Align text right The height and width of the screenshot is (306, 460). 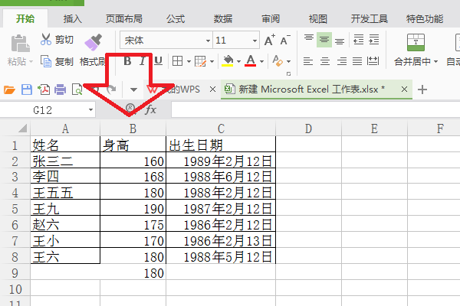point(341,61)
